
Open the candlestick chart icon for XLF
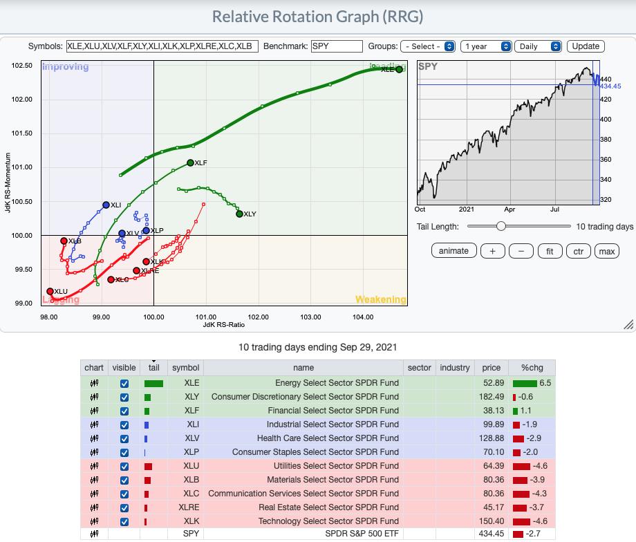94,411
